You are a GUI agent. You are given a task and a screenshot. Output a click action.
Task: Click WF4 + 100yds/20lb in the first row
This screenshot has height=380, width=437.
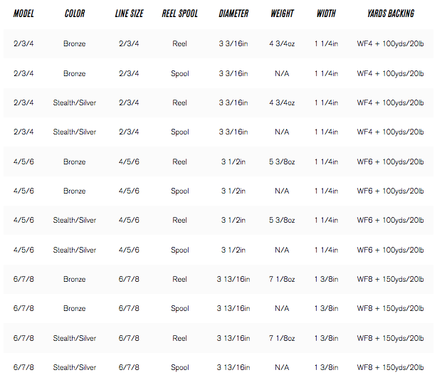(390, 44)
